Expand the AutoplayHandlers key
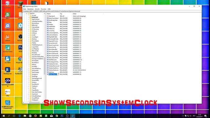Viewport: 210px width, 118px height. point(29,21)
